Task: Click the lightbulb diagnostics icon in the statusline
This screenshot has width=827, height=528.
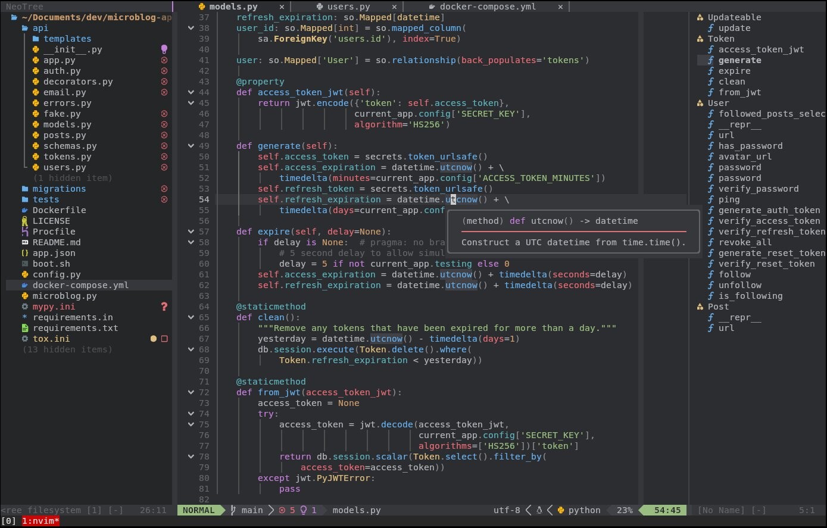Action: click(303, 510)
